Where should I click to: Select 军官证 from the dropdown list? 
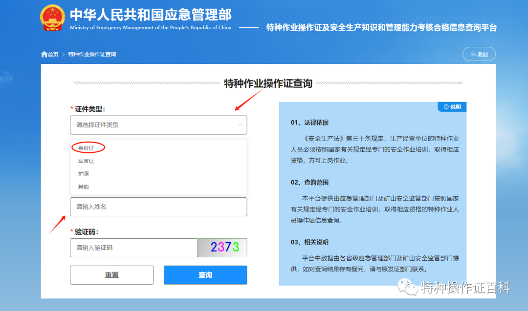pos(86,161)
